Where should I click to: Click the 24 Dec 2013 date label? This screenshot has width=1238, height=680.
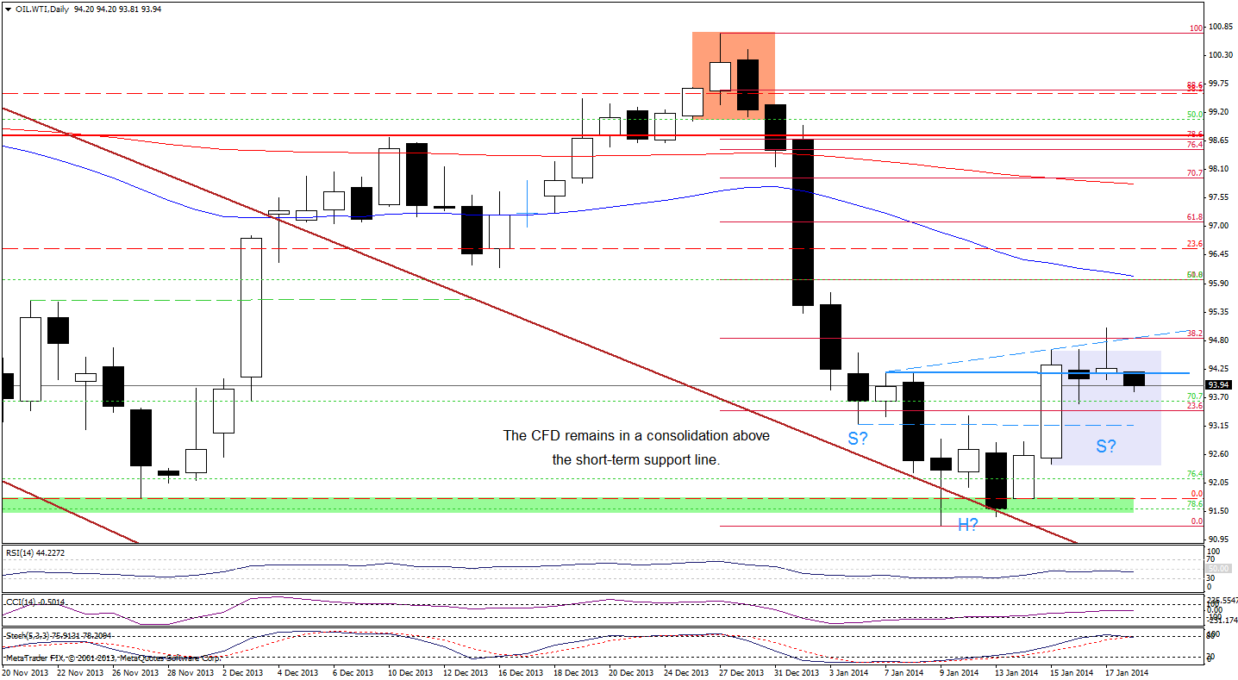point(689,671)
